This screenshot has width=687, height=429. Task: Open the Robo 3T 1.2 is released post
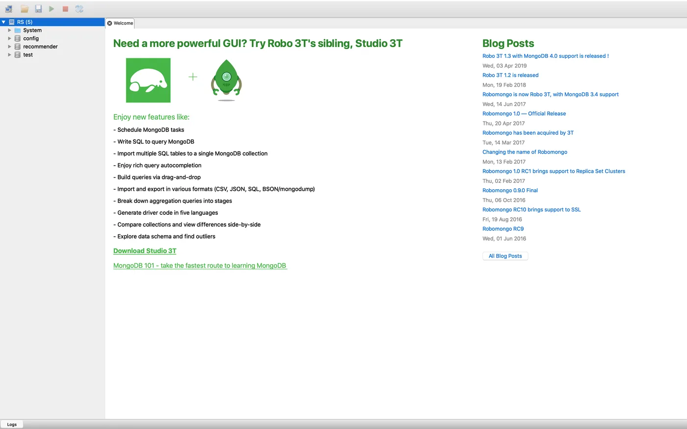point(510,75)
